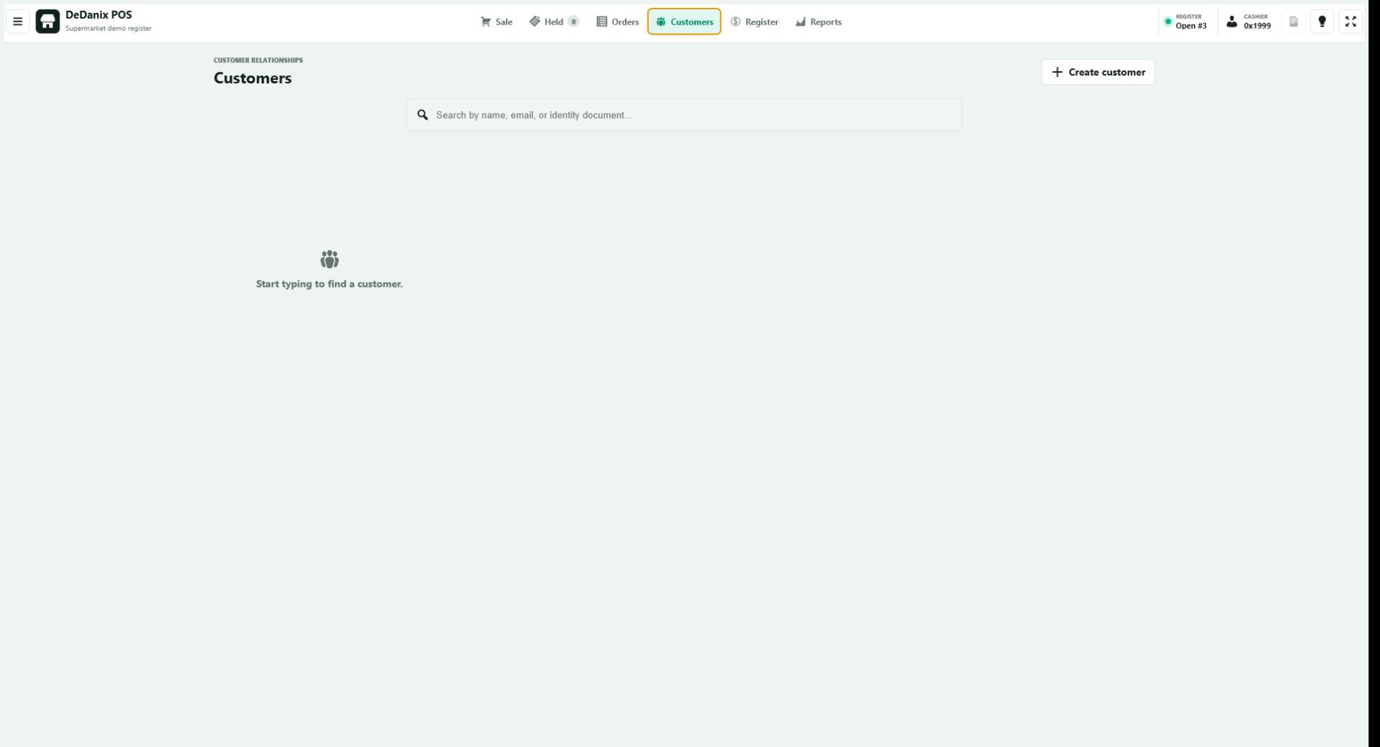Click the Customers page heading
The image size is (1380, 747).
point(252,78)
